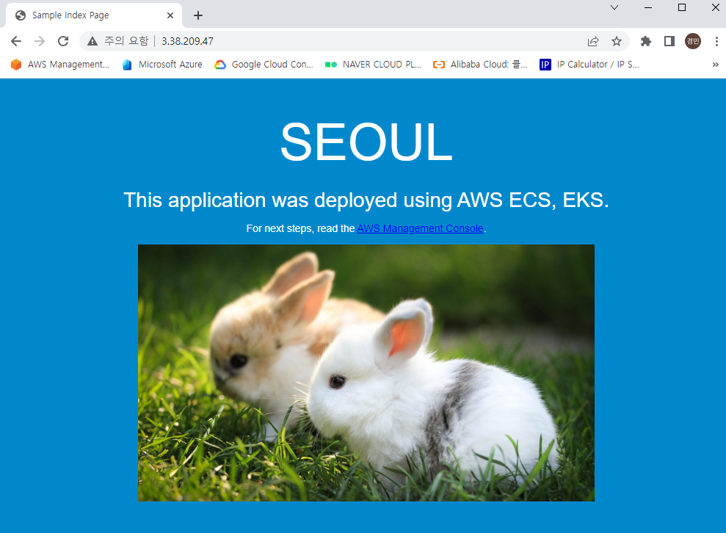The height and width of the screenshot is (533, 726).
Task: Open the Extensions puzzle icon
Action: point(646,41)
